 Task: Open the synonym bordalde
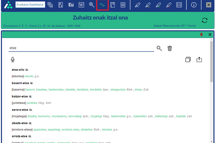pyautogui.click(x=96, y=90)
